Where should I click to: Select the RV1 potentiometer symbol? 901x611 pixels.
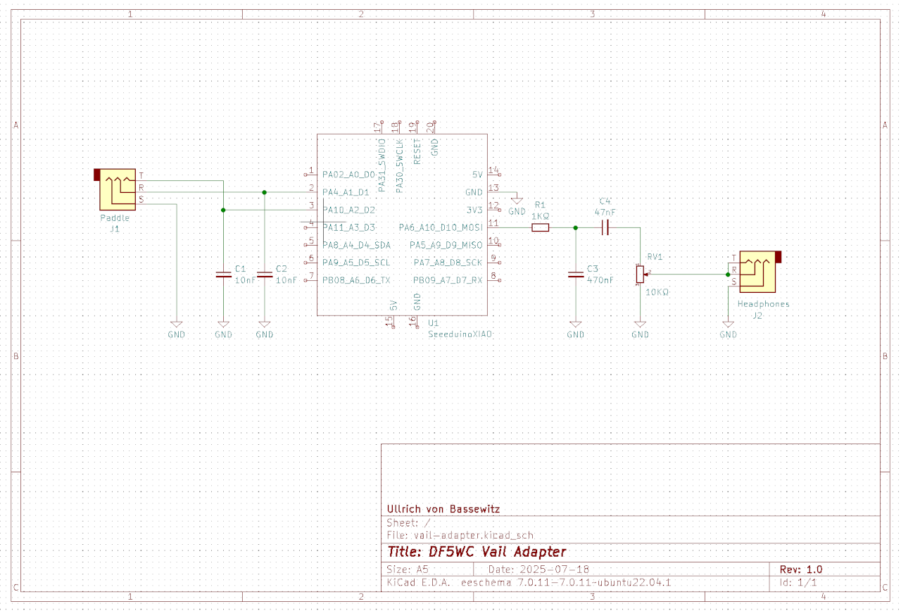(640, 274)
